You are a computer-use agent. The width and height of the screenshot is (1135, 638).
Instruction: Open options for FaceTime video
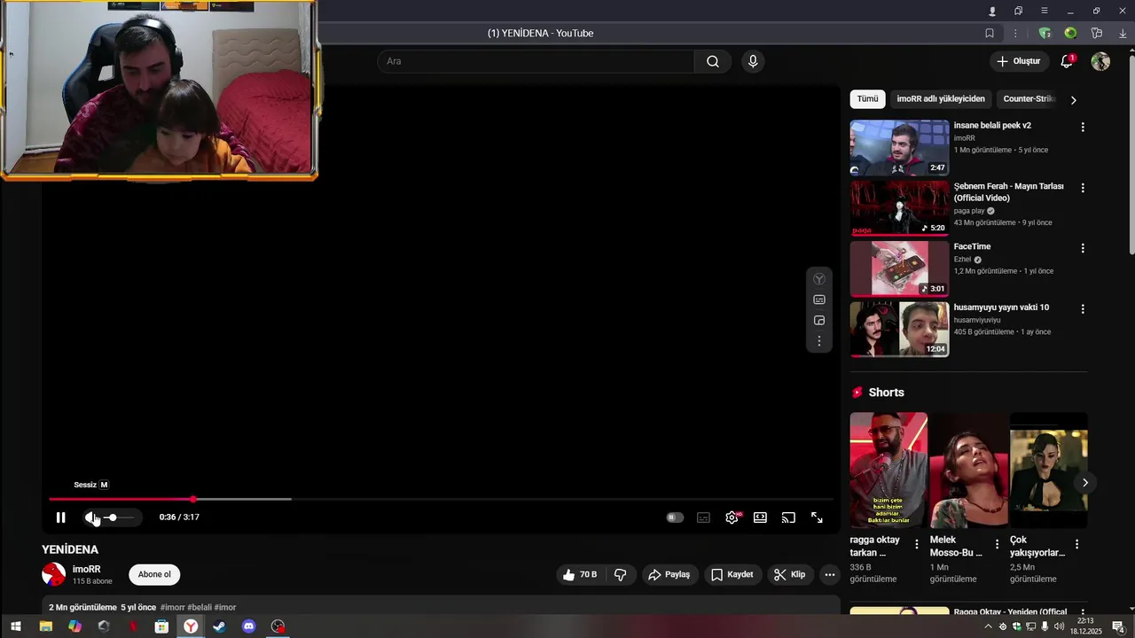click(x=1083, y=248)
